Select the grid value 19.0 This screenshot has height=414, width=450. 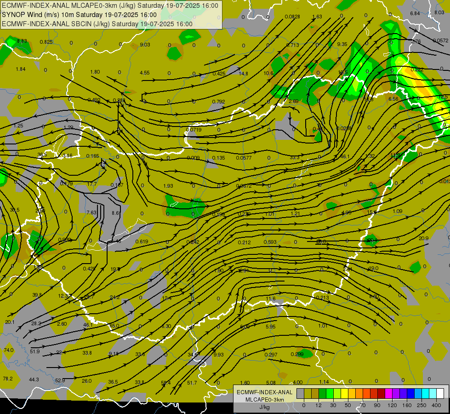point(373,268)
